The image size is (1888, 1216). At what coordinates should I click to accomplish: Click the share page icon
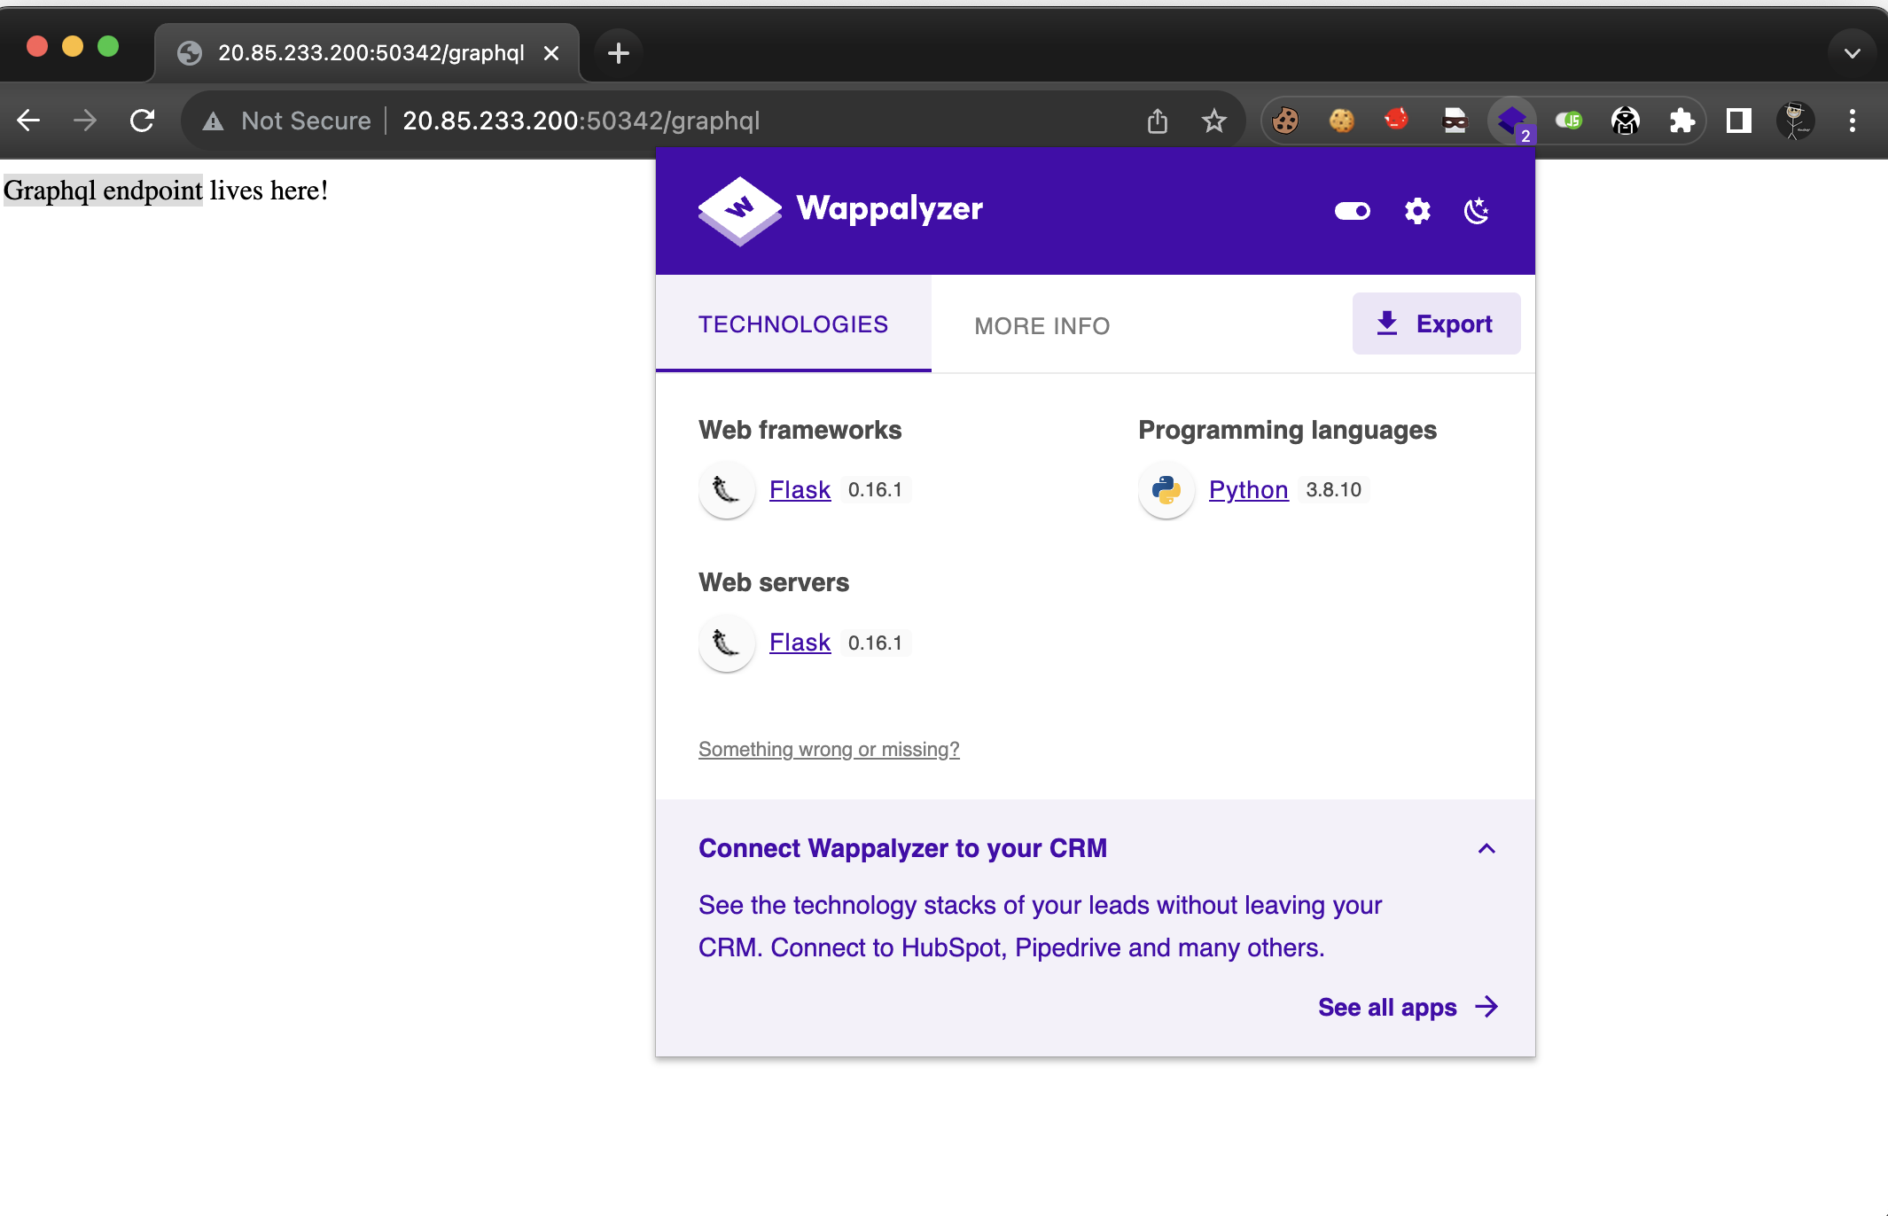pyautogui.click(x=1157, y=121)
